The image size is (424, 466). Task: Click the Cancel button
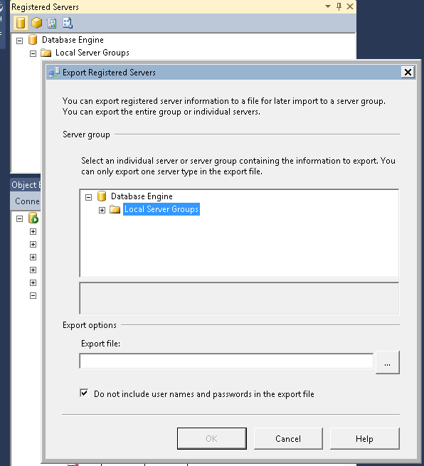tap(288, 438)
